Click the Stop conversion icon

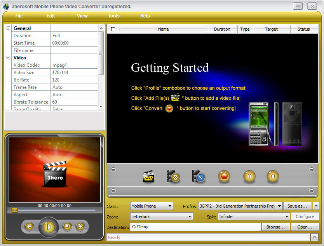273,177
